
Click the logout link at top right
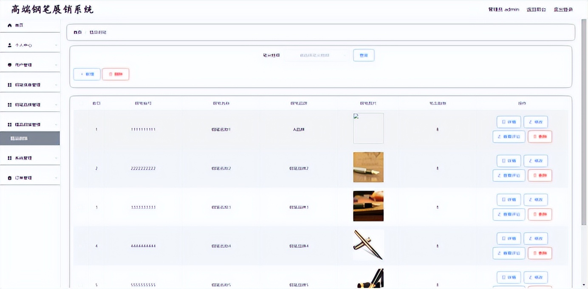pos(563,9)
